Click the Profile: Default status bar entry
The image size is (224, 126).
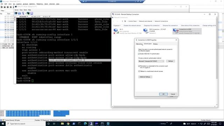coord(206,120)
